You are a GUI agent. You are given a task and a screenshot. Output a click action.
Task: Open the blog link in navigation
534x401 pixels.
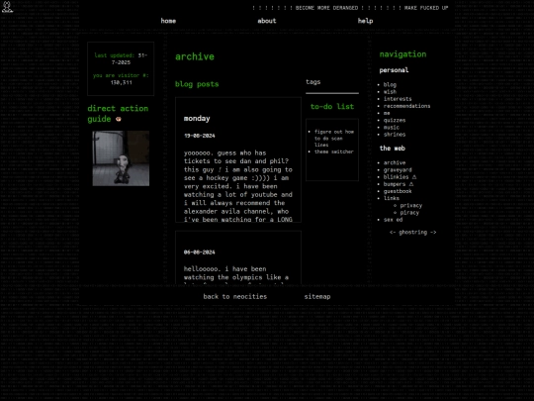390,84
